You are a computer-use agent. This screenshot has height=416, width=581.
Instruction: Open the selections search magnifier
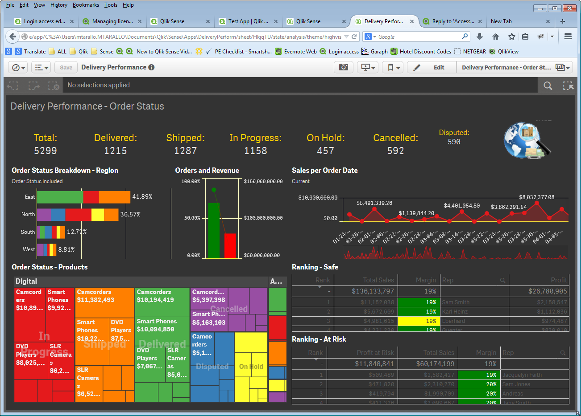click(x=548, y=86)
